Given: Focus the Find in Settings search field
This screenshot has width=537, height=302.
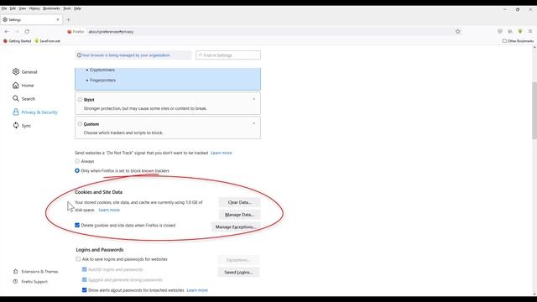Looking at the screenshot, I should (228, 55).
